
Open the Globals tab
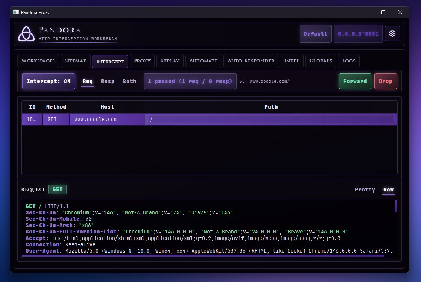click(321, 61)
